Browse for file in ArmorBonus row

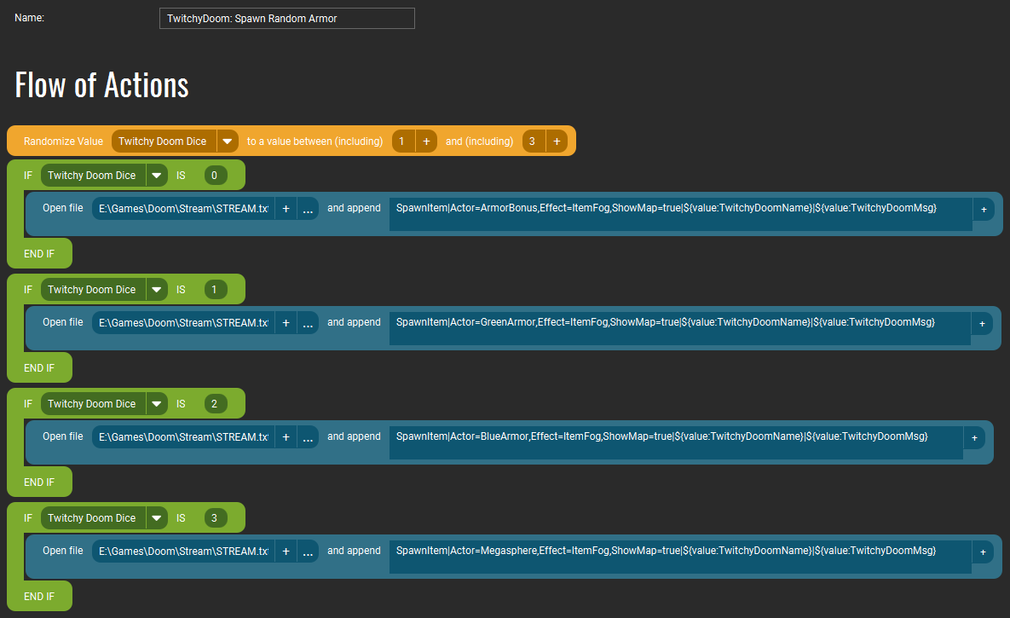308,208
